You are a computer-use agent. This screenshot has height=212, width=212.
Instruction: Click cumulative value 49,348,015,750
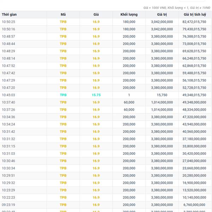pos(194,95)
